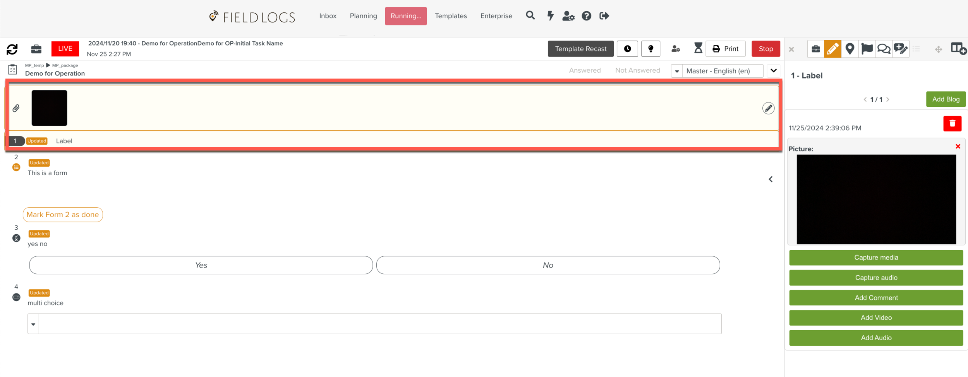
Task: Open the help question mark icon
Action: (586, 16)
